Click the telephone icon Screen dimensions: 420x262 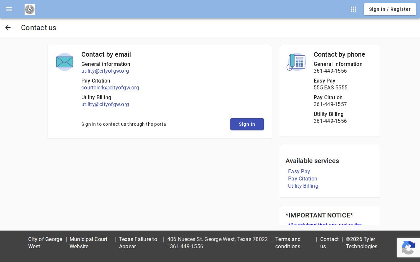[x=296, y=62]
